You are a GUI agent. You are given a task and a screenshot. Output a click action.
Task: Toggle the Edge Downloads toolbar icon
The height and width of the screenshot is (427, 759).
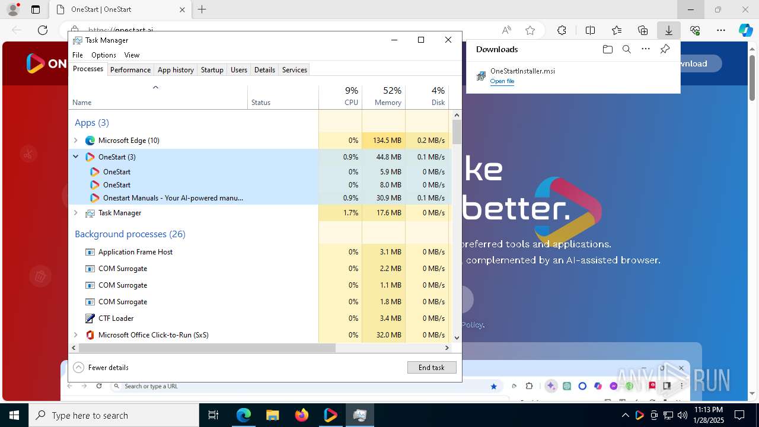pyautogui.click(x=668, y=30)
